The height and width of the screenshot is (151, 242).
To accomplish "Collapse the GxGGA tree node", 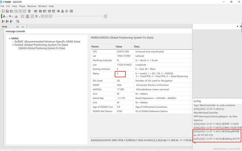I will pyautogui.click(x=13, y=45).
